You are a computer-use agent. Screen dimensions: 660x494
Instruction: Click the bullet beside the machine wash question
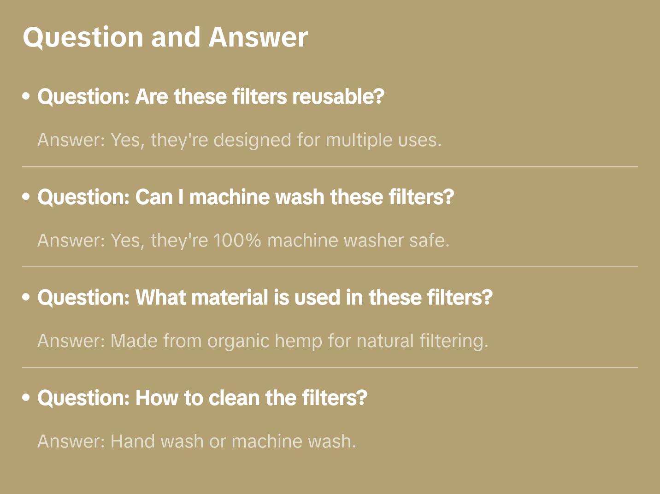coord(26,197)
